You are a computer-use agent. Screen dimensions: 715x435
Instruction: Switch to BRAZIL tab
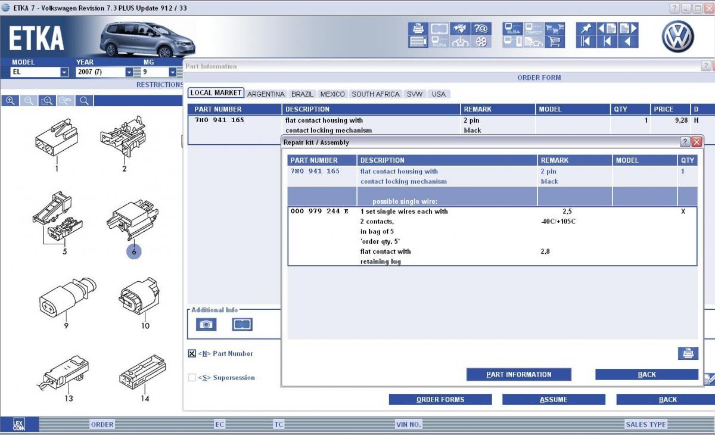303,94
